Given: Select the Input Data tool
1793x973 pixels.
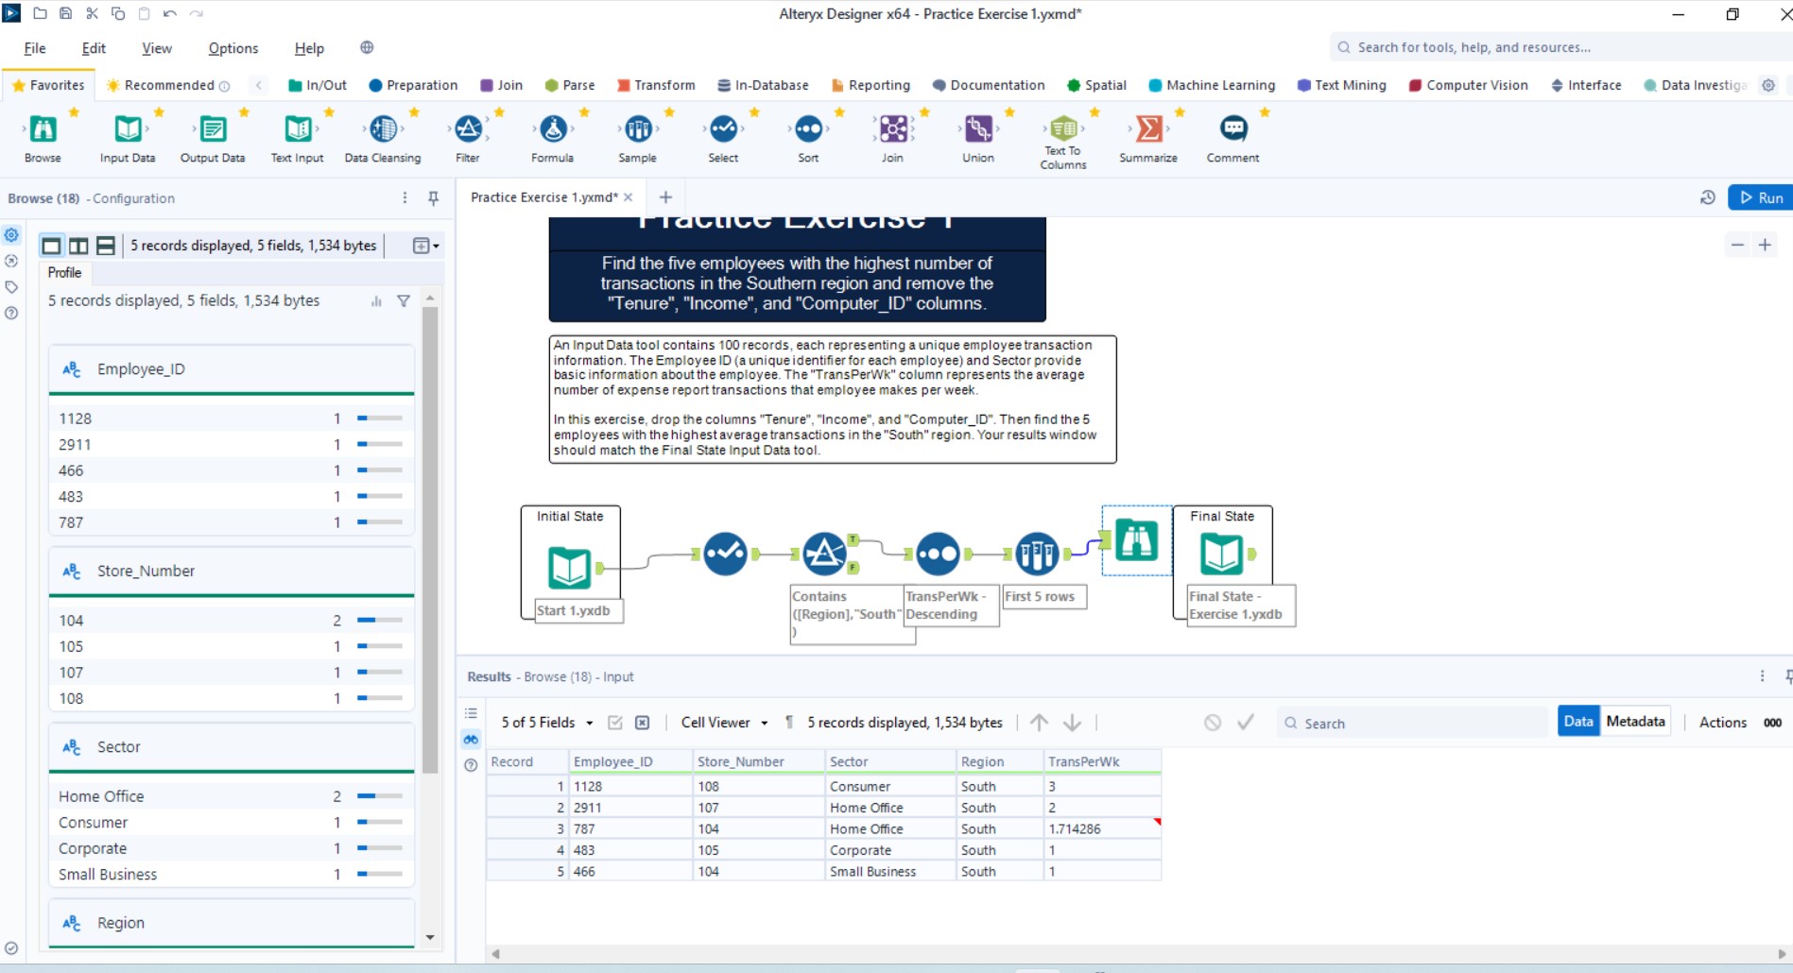Looking at the screenshot, I should 127,132.
